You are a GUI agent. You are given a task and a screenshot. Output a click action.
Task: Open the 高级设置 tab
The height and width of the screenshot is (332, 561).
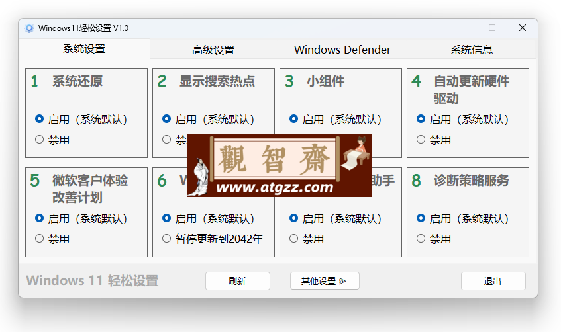point(213,50)
